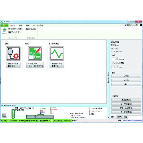The width and height of the screenshot is (143, 143).
Task: Click the 原点復帰完了 status indicator
Action: (45, 121)
